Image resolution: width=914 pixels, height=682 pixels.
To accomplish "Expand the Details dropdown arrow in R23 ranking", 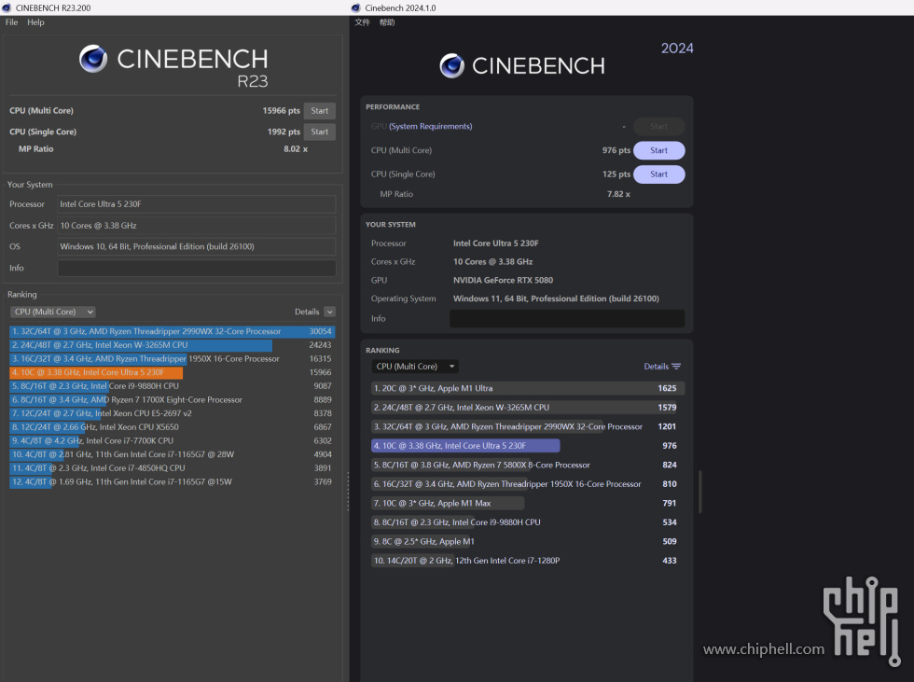I will click(329, 312).
